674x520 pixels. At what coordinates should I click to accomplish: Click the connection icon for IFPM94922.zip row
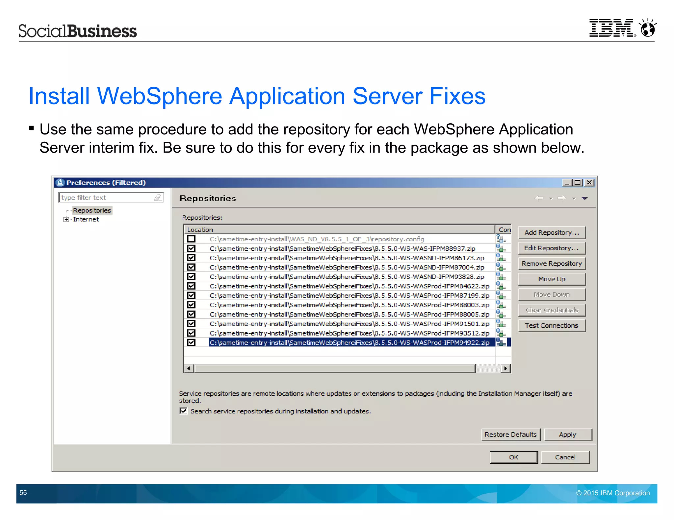[501, 343]
